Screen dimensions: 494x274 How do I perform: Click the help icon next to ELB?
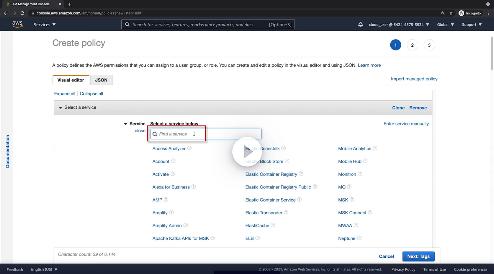257,238
